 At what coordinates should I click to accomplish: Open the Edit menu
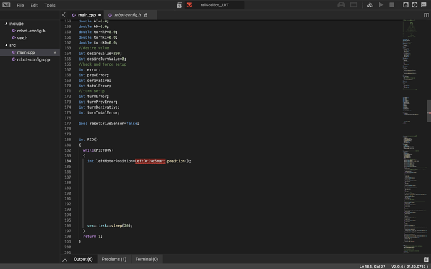34,5
